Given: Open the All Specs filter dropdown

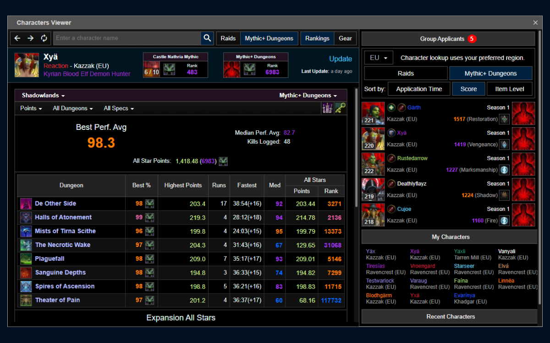Looking at the screenshot, I should (119, 108).
